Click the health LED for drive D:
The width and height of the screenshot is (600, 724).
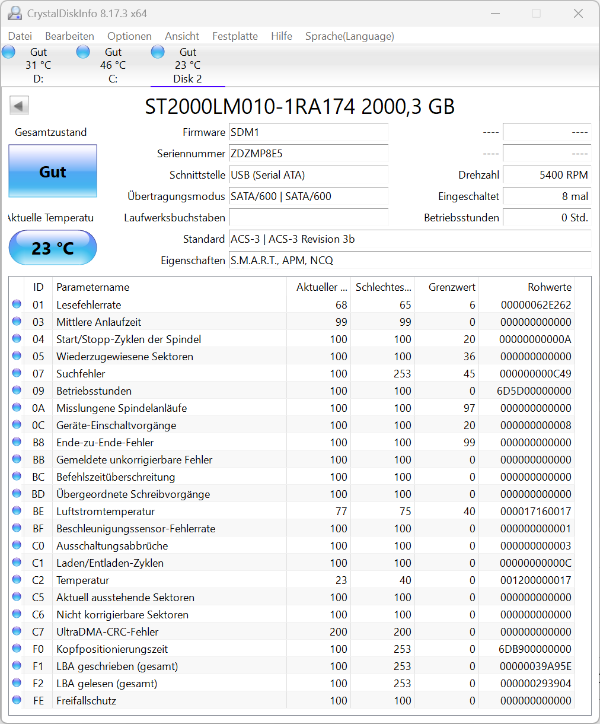click(x=8, y=52)
